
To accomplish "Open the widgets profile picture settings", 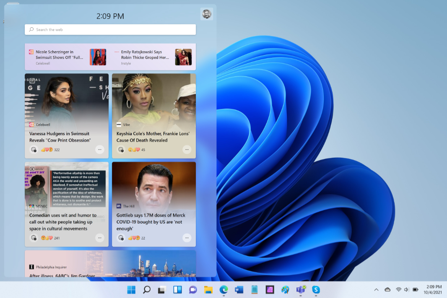I will (x=206, y=14).
